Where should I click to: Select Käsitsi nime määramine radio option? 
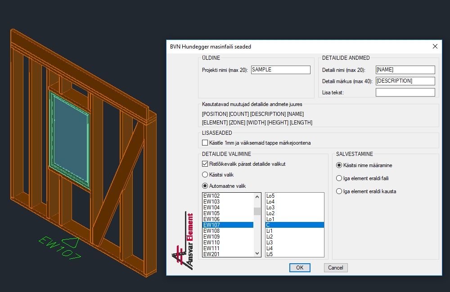(x=339, y=165)
